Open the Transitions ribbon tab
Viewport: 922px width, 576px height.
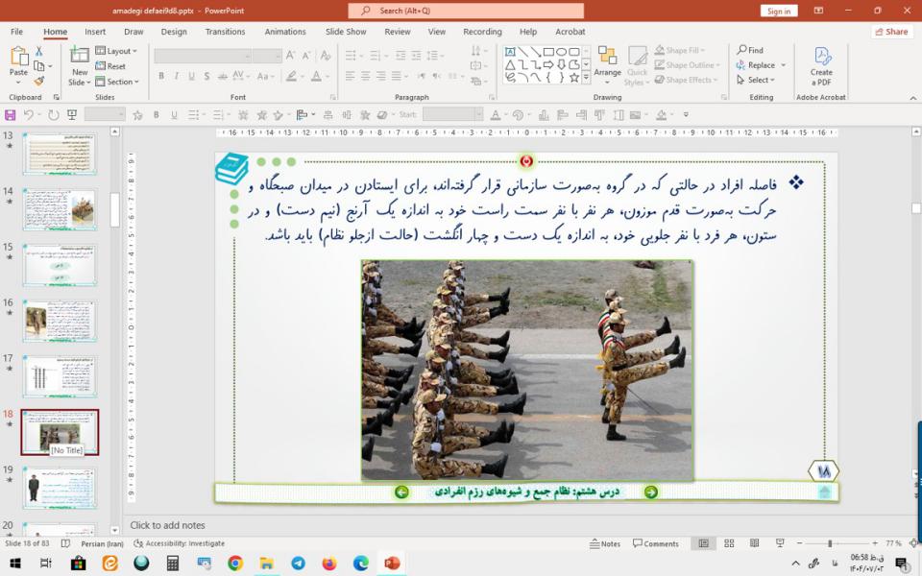coord(225,32)
